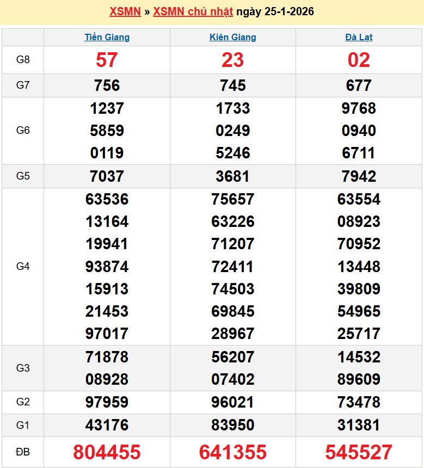Image resolution: width=424 pixels, height=468 pixels.
Task: Click Đà Lạt's G7 number 677
Action: coord(359,85)
